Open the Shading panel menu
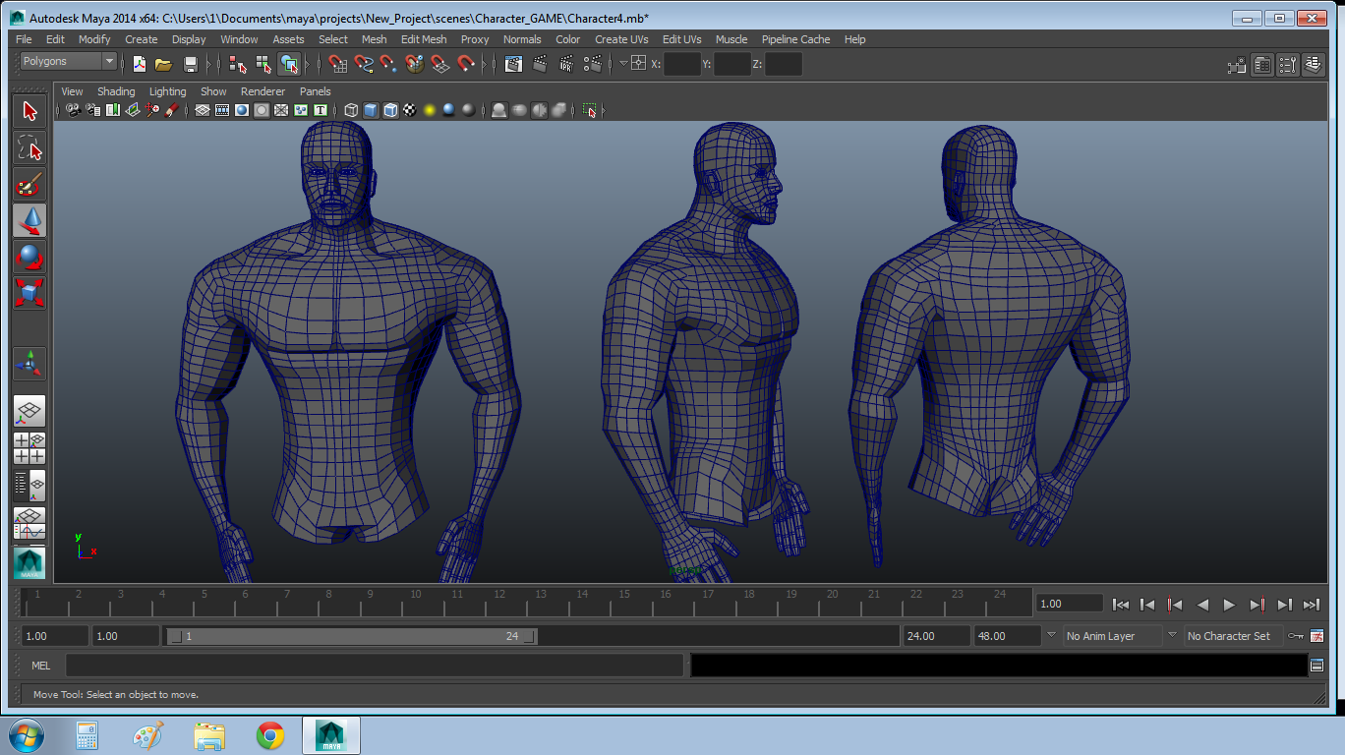The width and height of the screenshot is (1345, 755). coord(116,91)
